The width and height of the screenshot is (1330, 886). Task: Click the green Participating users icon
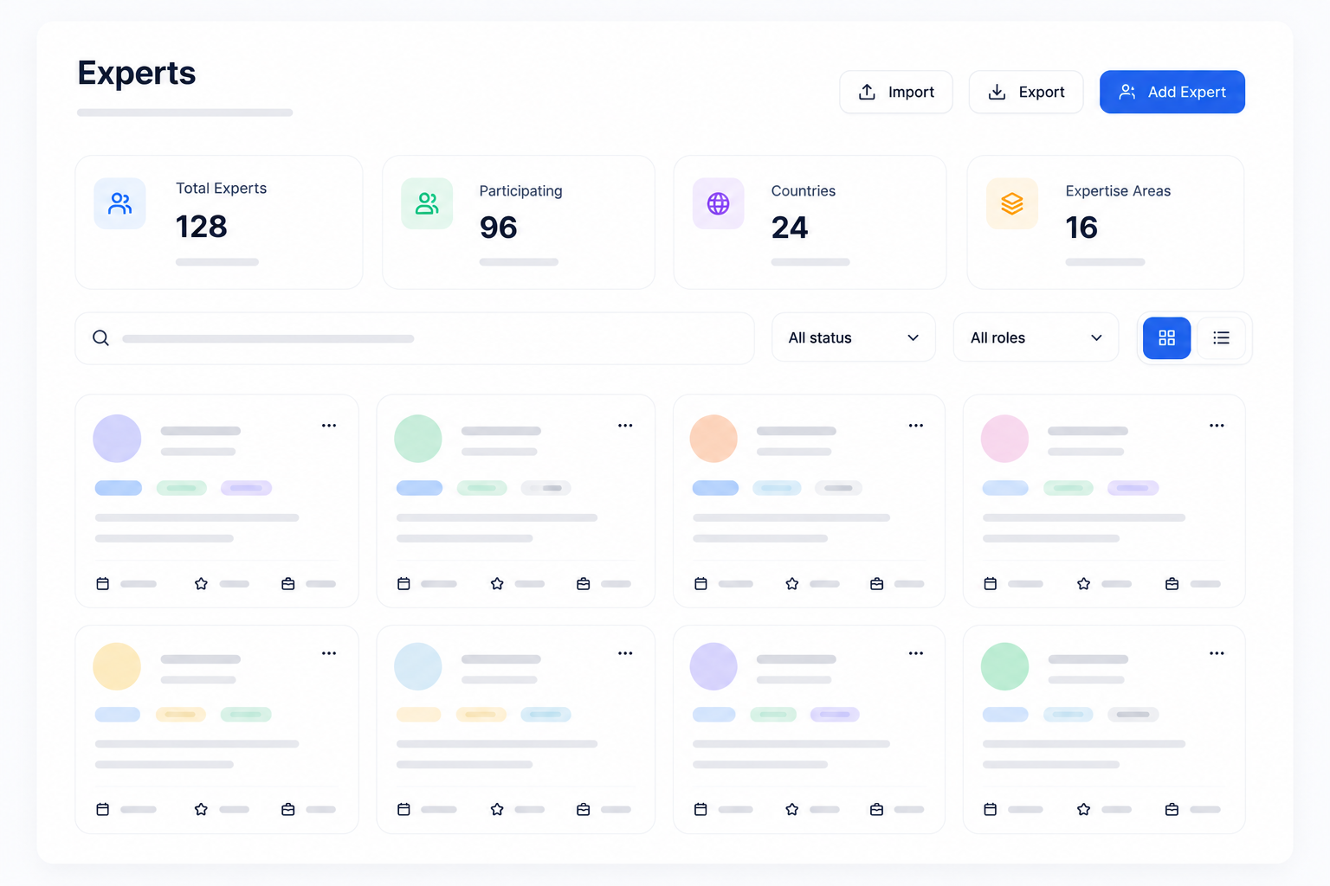(427, 203)
